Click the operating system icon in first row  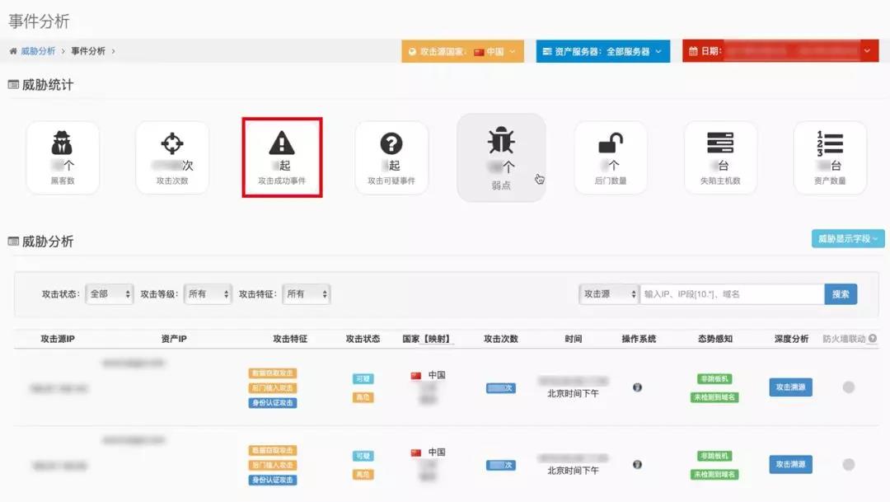point(637,387)
